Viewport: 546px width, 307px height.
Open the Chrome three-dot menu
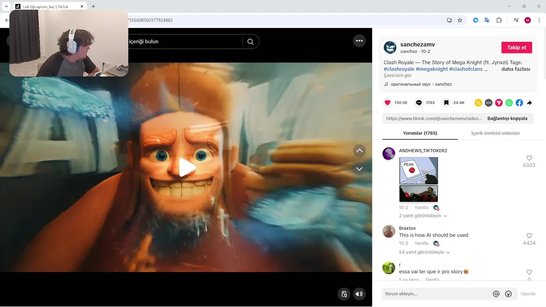click(540, 20)
